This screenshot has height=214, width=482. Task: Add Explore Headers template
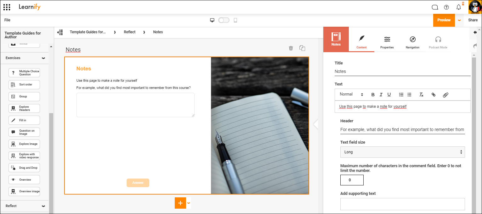click(x=24, y=108)
